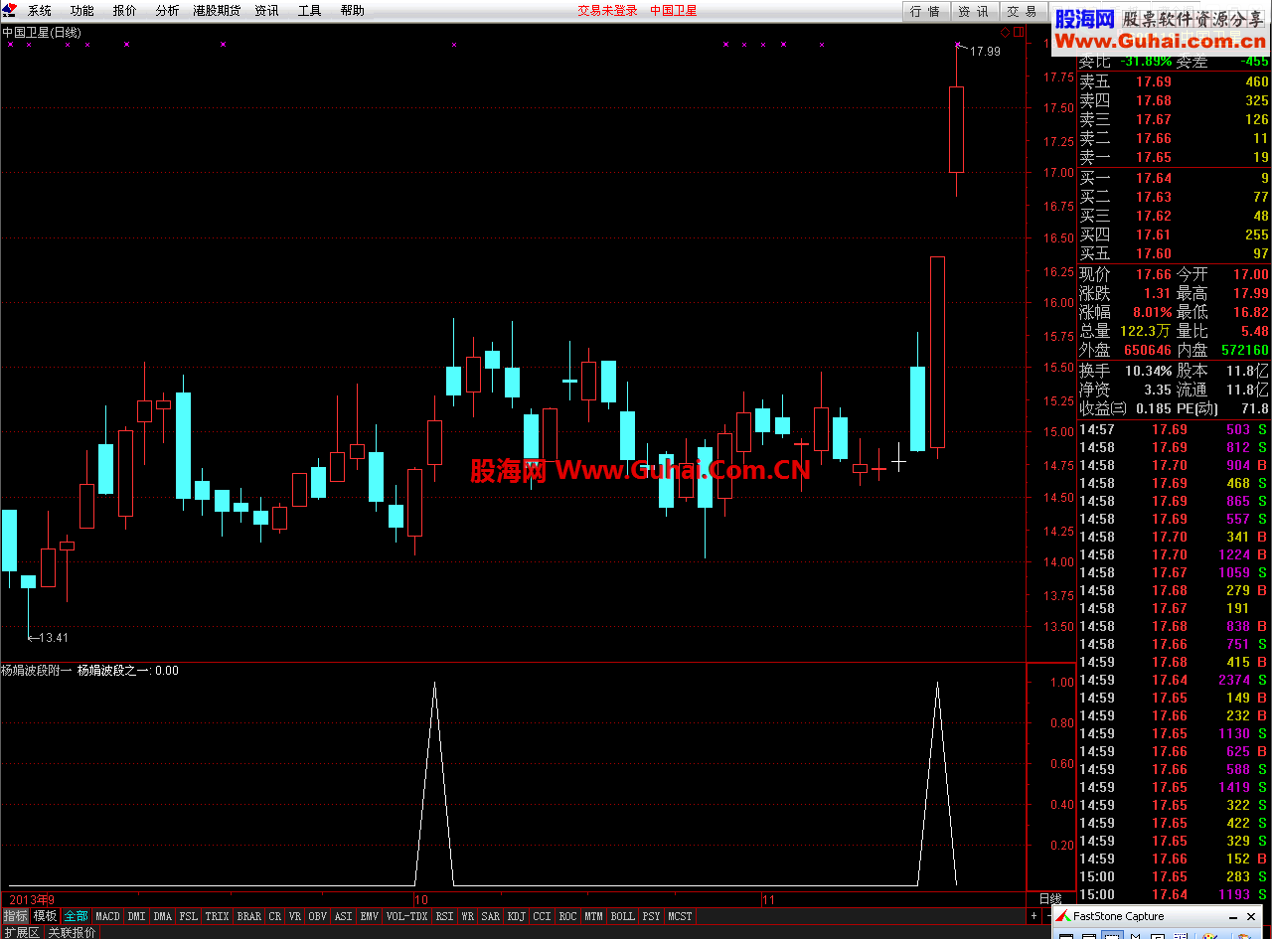The width and height of the screenshot is (1272, 939).
Task: Switch to the PSY indicator
Action: click(651, 916)
